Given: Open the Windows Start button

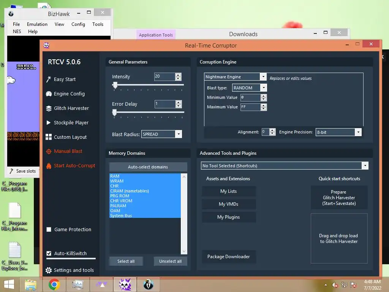Looking at the screenshot, I should tap(9, 284).
